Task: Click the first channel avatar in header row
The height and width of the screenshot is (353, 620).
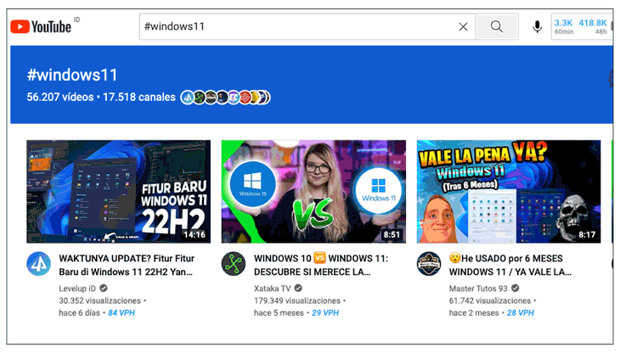Action: pos(188,97)
